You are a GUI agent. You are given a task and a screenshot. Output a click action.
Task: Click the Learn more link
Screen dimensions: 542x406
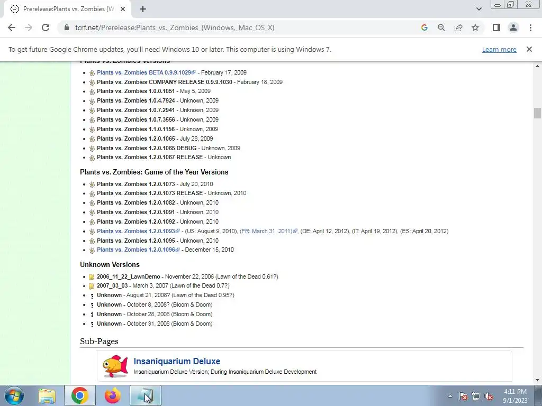[x=499, y=49]
